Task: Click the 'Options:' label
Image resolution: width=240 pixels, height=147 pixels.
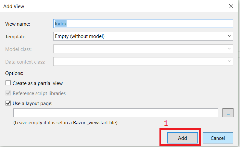Action: point(14,73)
